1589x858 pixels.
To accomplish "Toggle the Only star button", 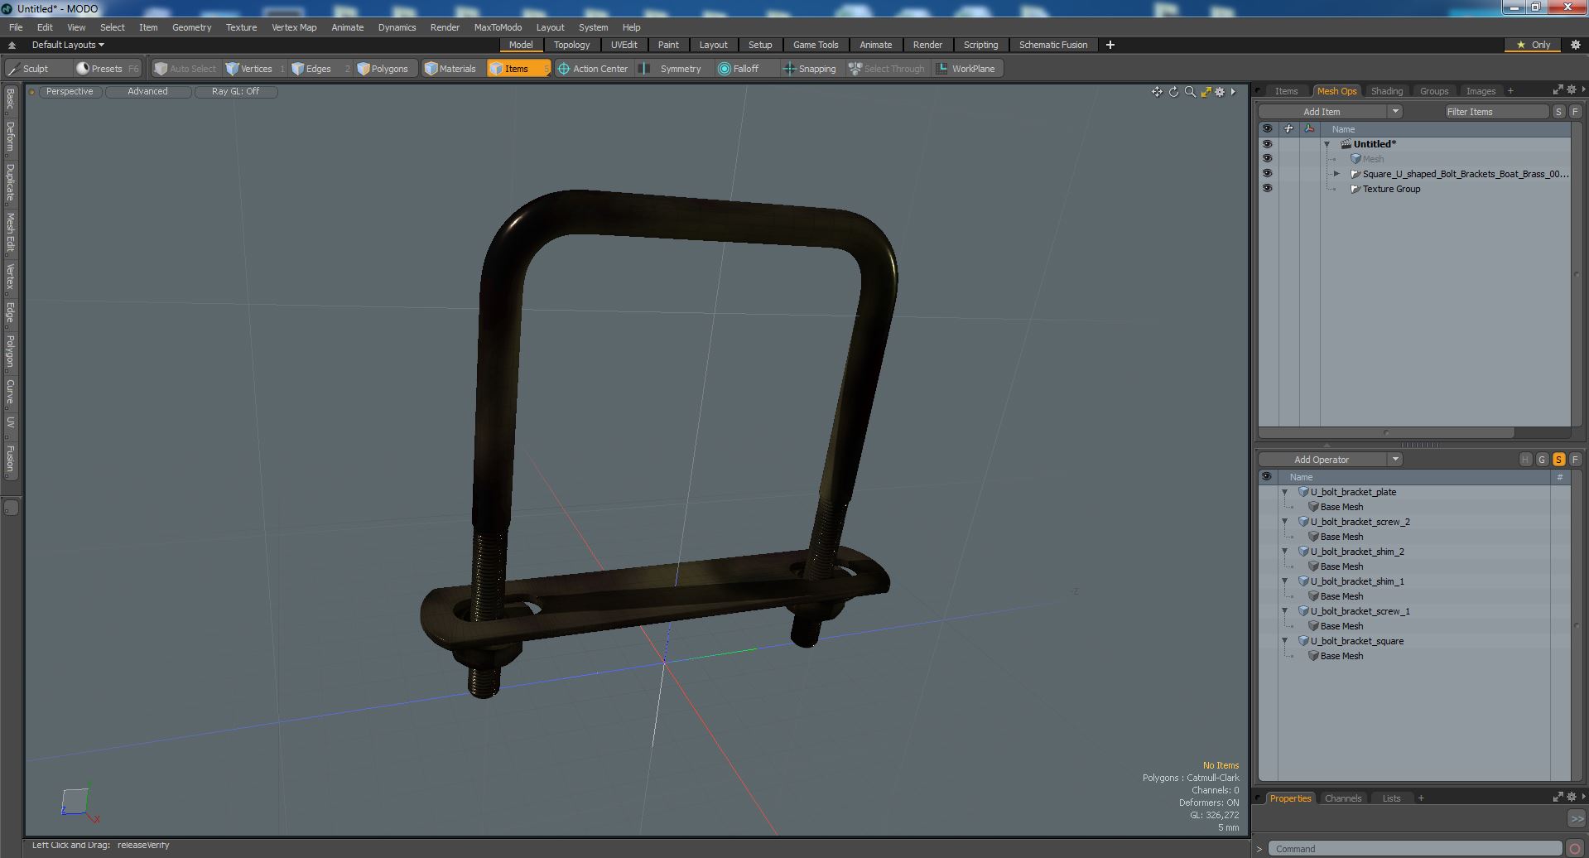I will click(1533, 45).
